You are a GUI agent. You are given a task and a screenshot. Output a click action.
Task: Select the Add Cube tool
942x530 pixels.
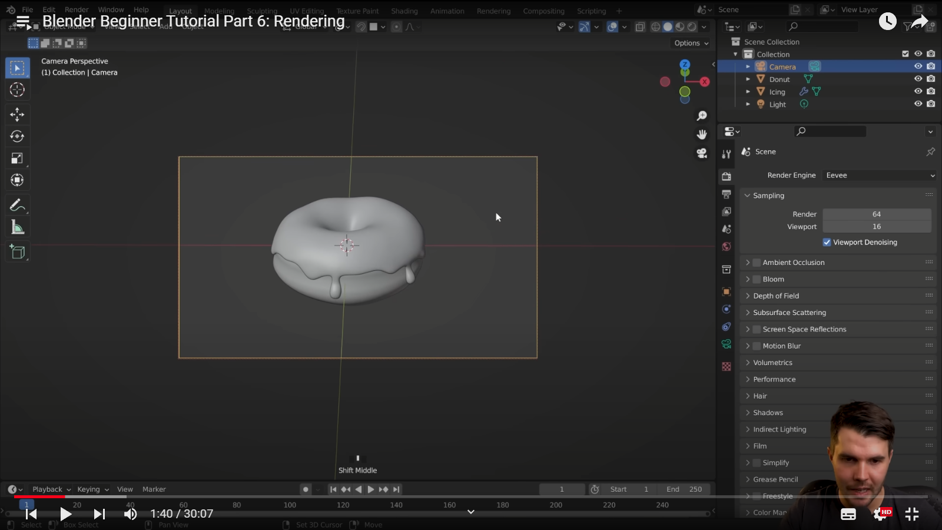click(17, 252)
